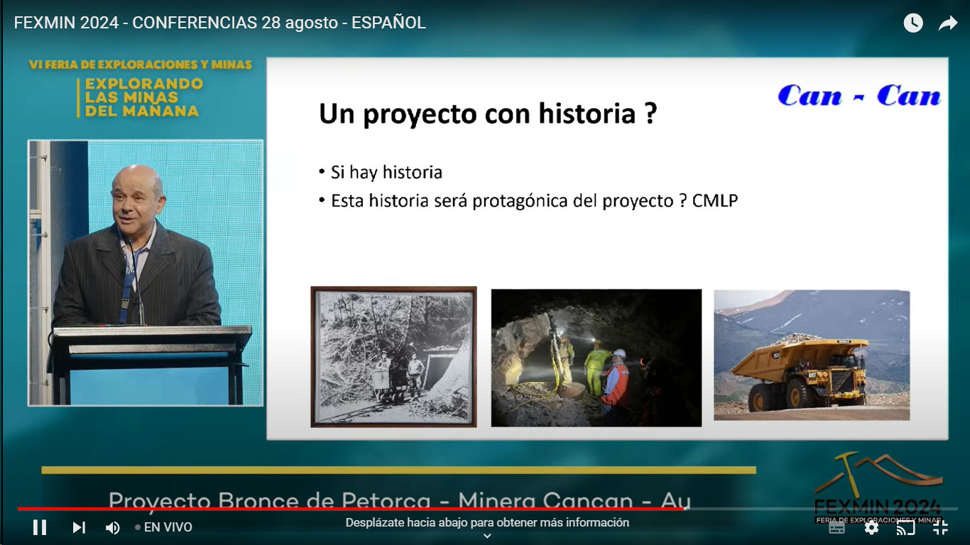This screenshot has width=970, height=545.
Task: Exit full screen mode
Action: click(940, 527)
